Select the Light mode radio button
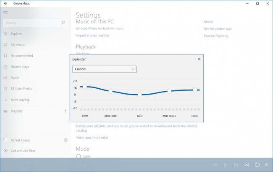273x172 pixels. [x=79, y=156]
